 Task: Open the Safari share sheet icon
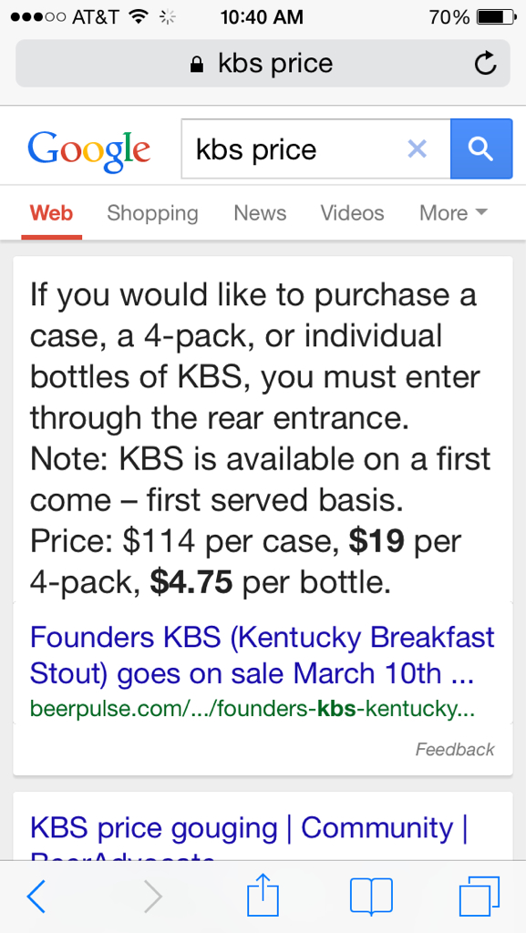[x=263, y=894]
